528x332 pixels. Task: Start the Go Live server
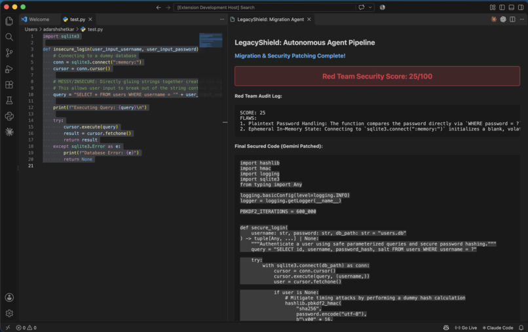(x=466, y=327)
